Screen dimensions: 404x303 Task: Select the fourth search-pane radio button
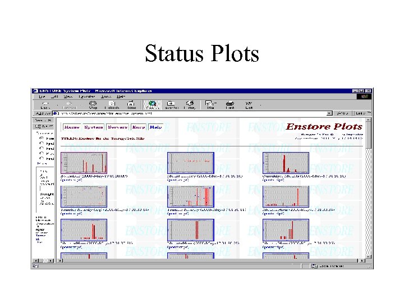[x=42, y=153]
